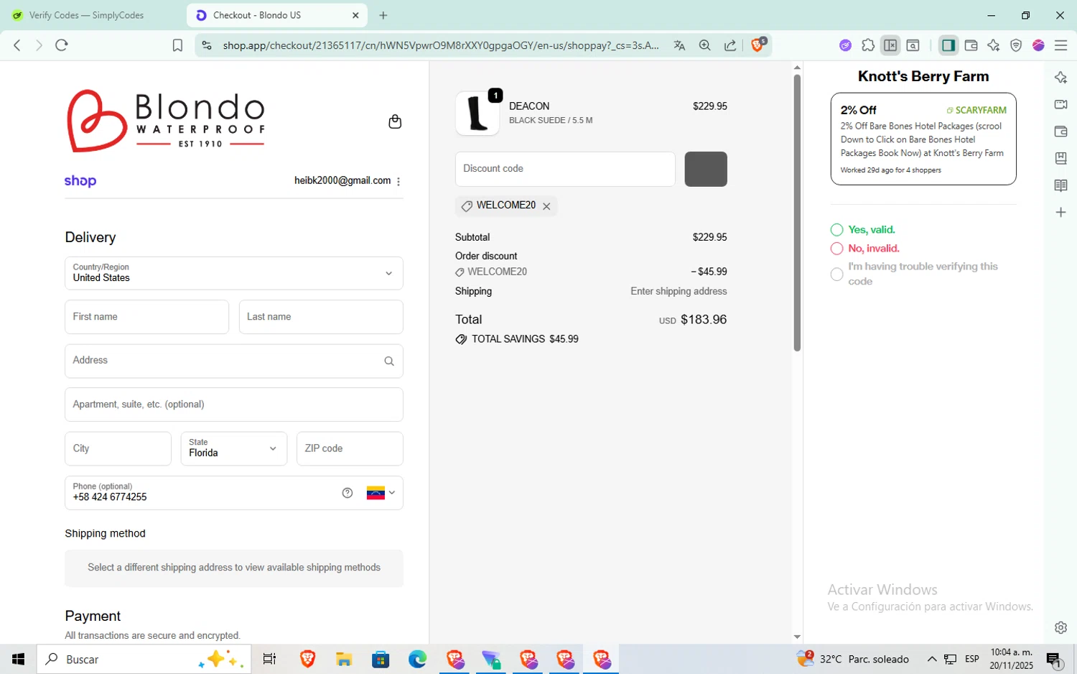Screen dimensions: 1077x674
Task: Click Discount code input field
Action: (565, 169)
